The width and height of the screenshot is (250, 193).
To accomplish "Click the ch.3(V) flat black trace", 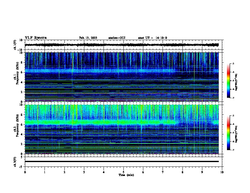I will tap(122, 161).
